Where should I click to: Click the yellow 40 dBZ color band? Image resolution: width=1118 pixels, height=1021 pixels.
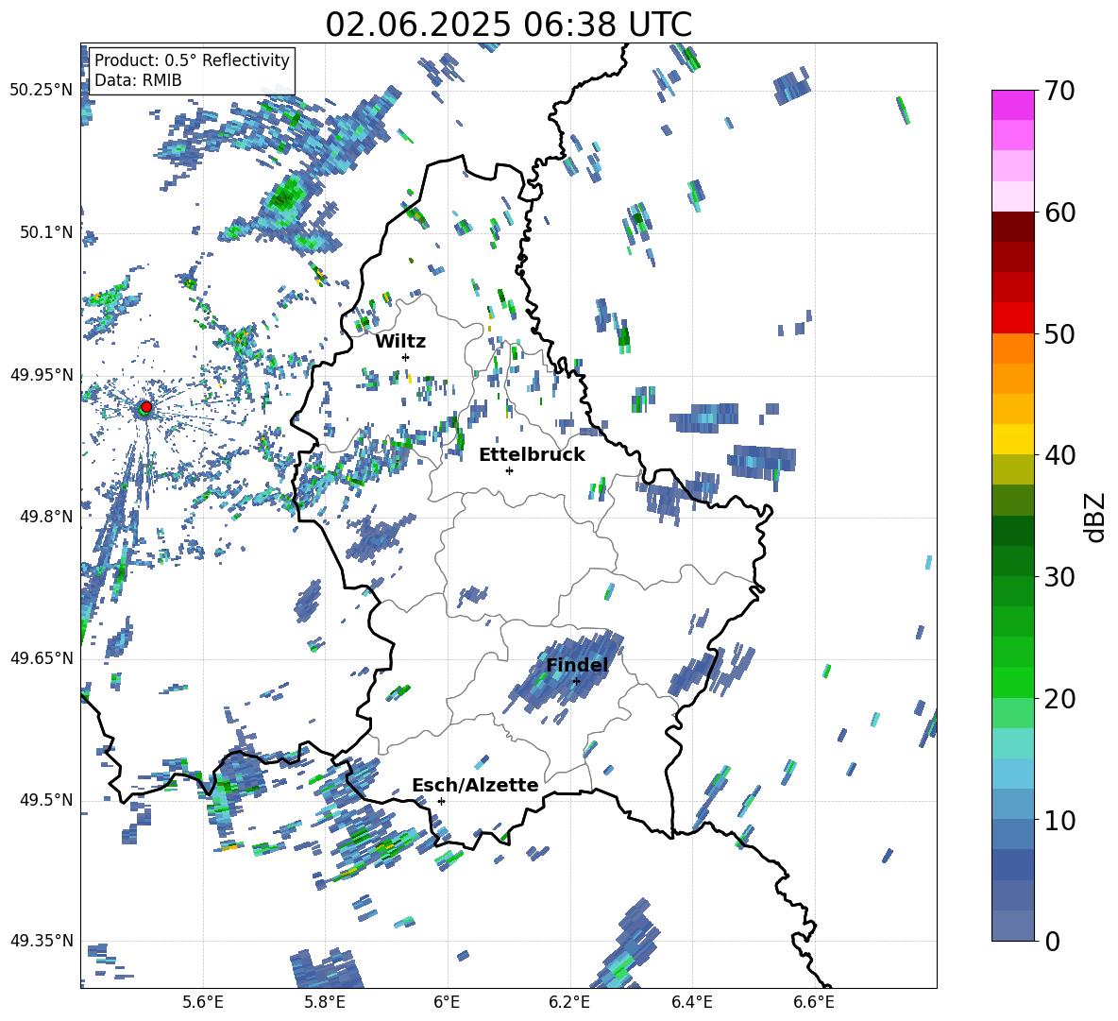tap(1012, 439)
